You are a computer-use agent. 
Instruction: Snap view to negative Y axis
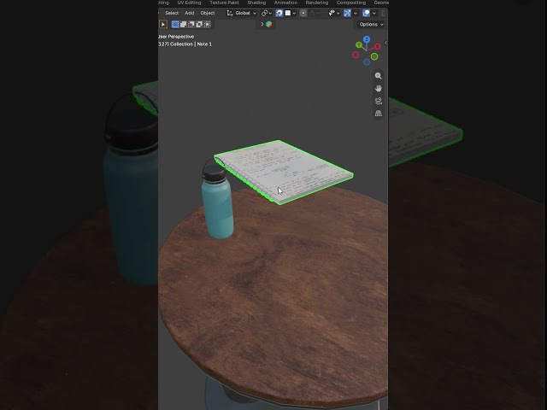[374, 56]
